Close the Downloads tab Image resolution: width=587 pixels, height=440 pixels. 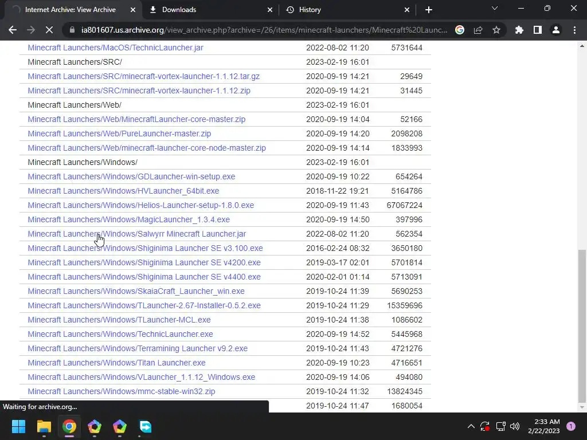(270, 10)
